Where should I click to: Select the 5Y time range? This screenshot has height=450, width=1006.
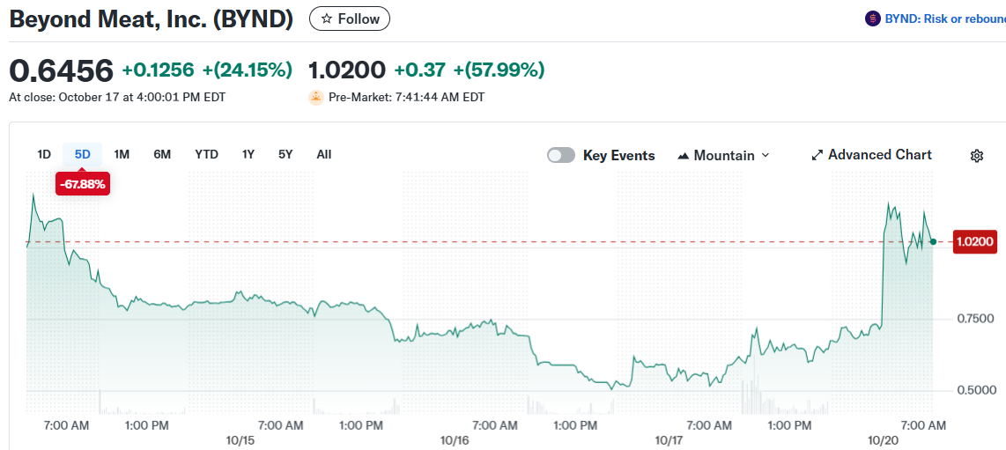pos(285,154)
